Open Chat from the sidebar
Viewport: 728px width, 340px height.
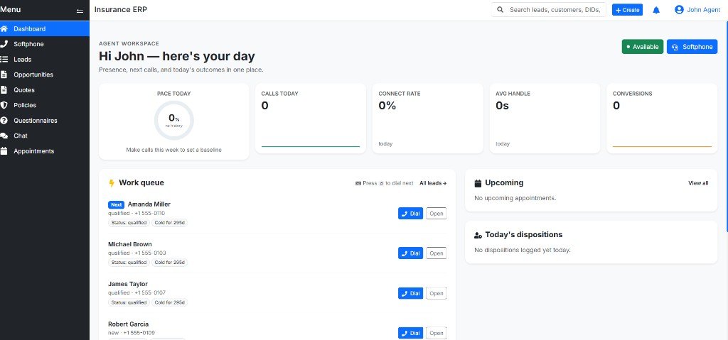pyautogui.click(x=45, y=136)
